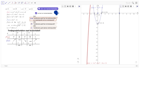The height and width of the screenshot is (107, 142).
Task: Select the Move arrow tool
Action: tap(3, 3)
